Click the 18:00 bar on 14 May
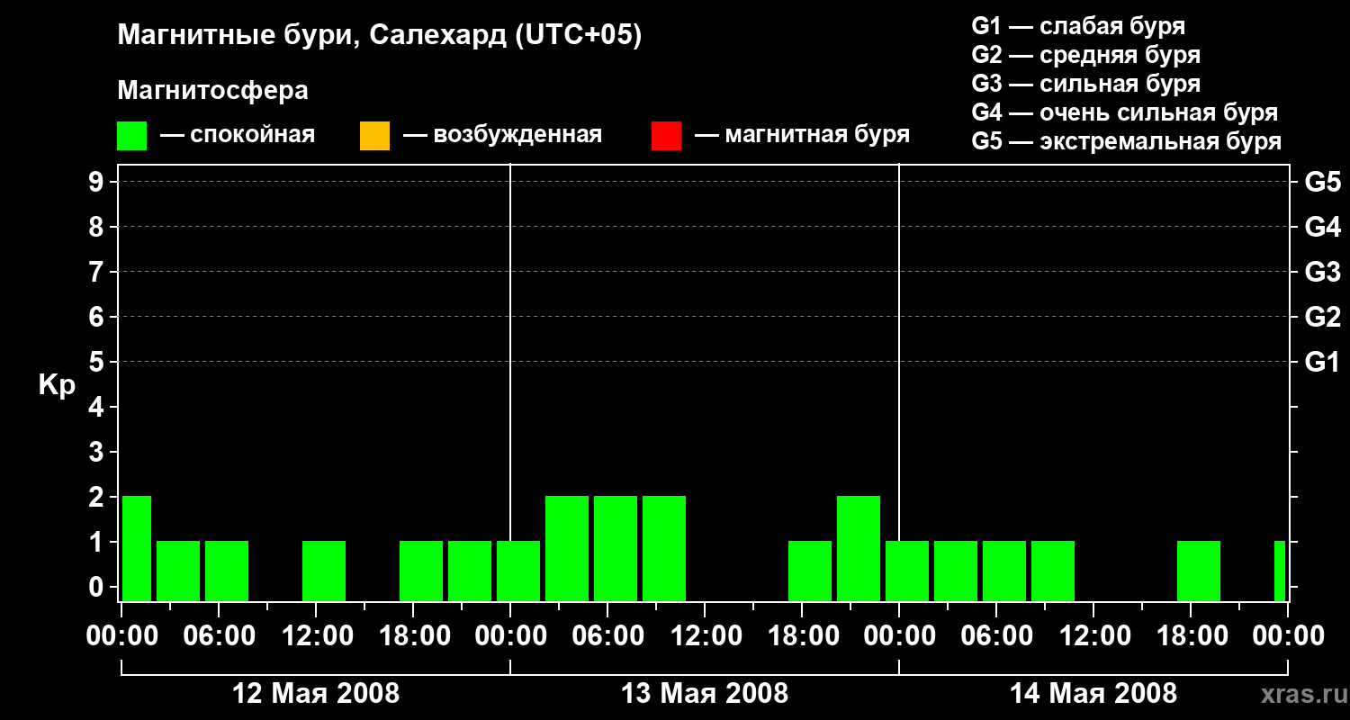Image resolution: width=1350 pixels, height=720 pixels. [x=1199, y=571]
